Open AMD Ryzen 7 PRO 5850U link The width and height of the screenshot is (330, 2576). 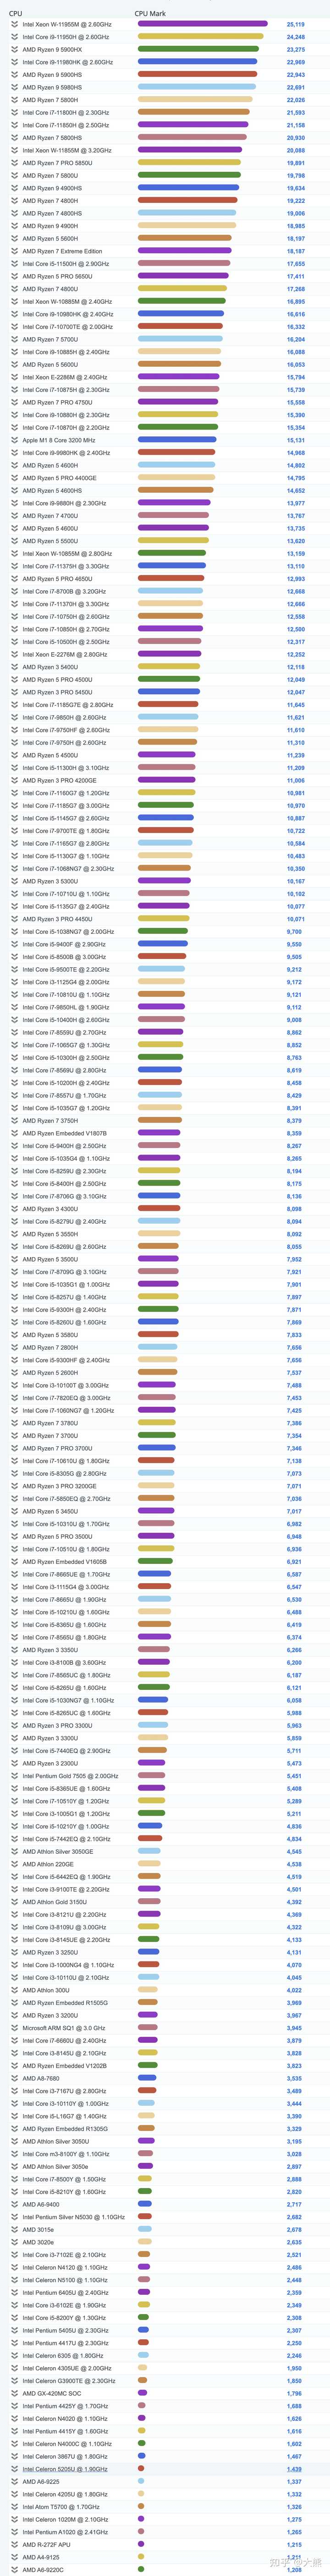(57, 163)
